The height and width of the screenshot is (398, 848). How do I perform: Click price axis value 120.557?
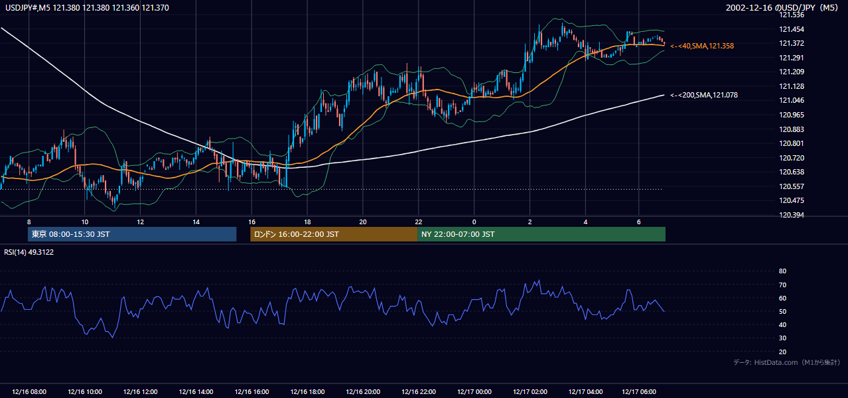click(x=791, y=186)
